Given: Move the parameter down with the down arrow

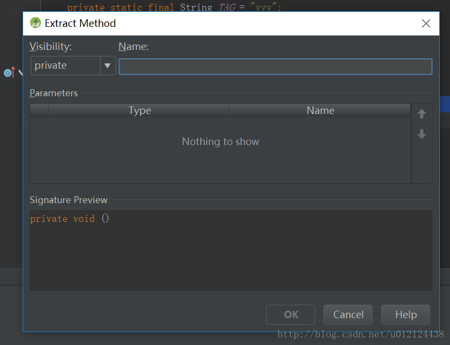Looking at the screenshot, I should tap(422, 134).
